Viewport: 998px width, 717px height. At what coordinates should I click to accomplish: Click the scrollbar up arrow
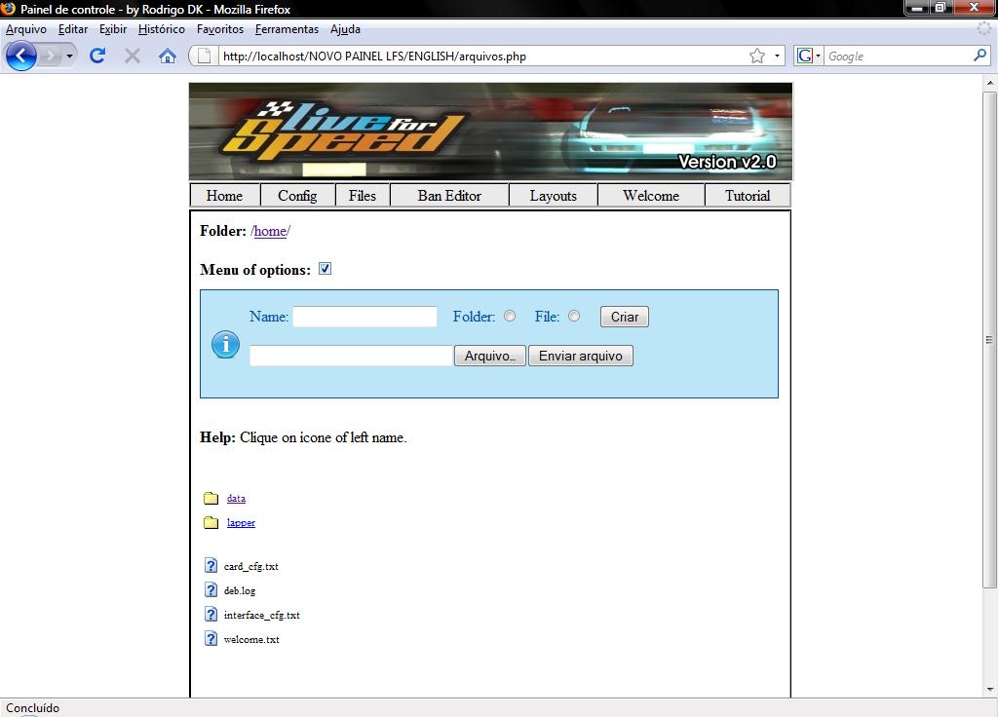[990, 83]
